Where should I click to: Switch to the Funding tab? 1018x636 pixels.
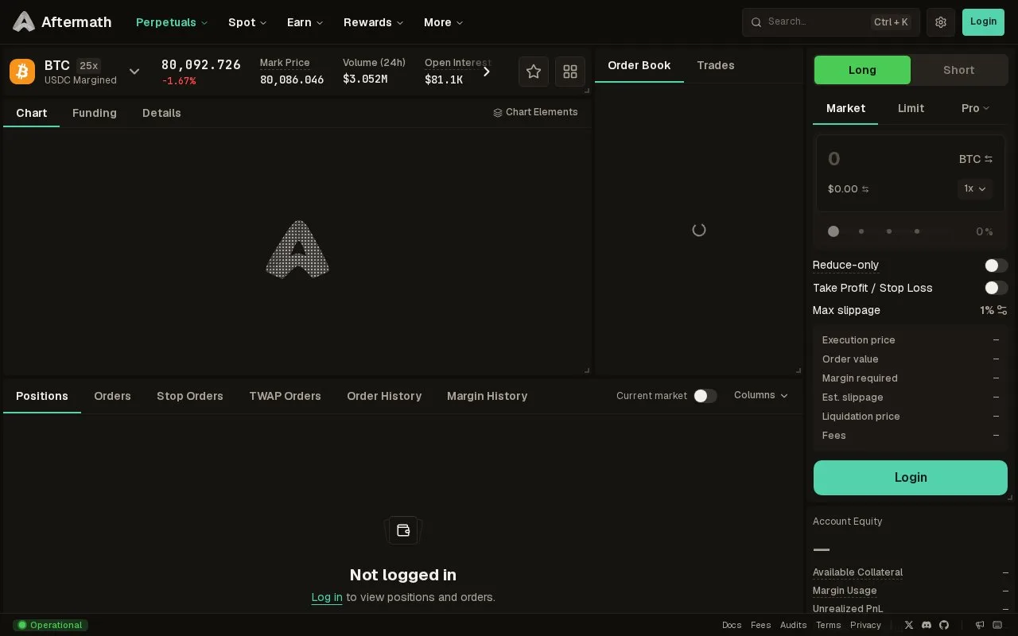click(95, 113)
